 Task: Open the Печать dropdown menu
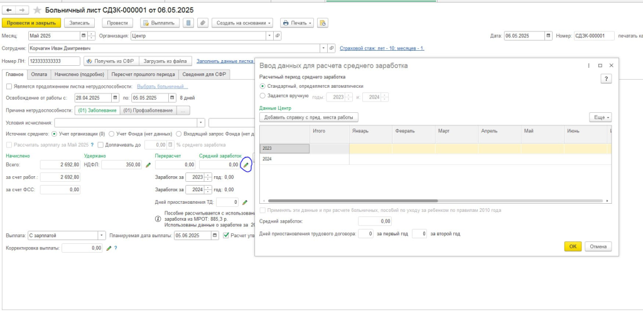click(296, 23)
